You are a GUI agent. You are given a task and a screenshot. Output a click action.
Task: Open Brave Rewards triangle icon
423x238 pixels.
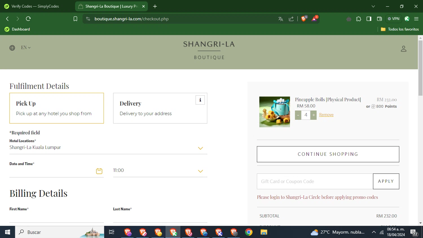click(314, 19)
